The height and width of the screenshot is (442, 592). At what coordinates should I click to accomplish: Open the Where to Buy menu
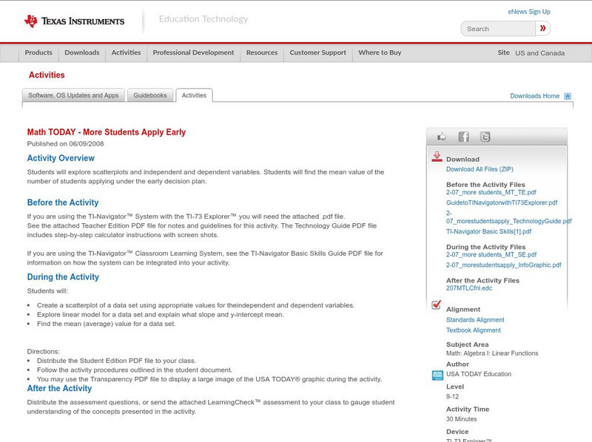[380, 52]
